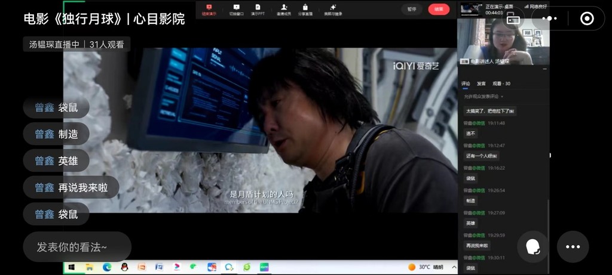
Task: Click the 00:44:03 presentation timer
Action: [x=494, y=13]
